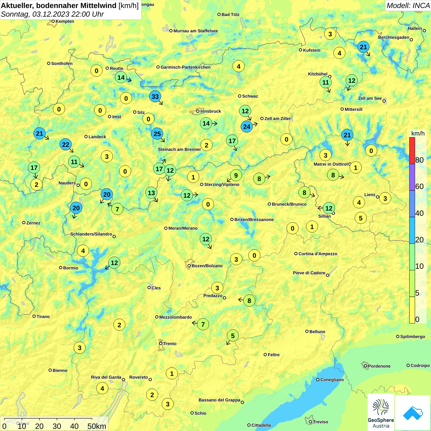The height and width of the screenshot is (431, 431).
Task: Select the 0 station left of Reutte
Action: [96, 71]
